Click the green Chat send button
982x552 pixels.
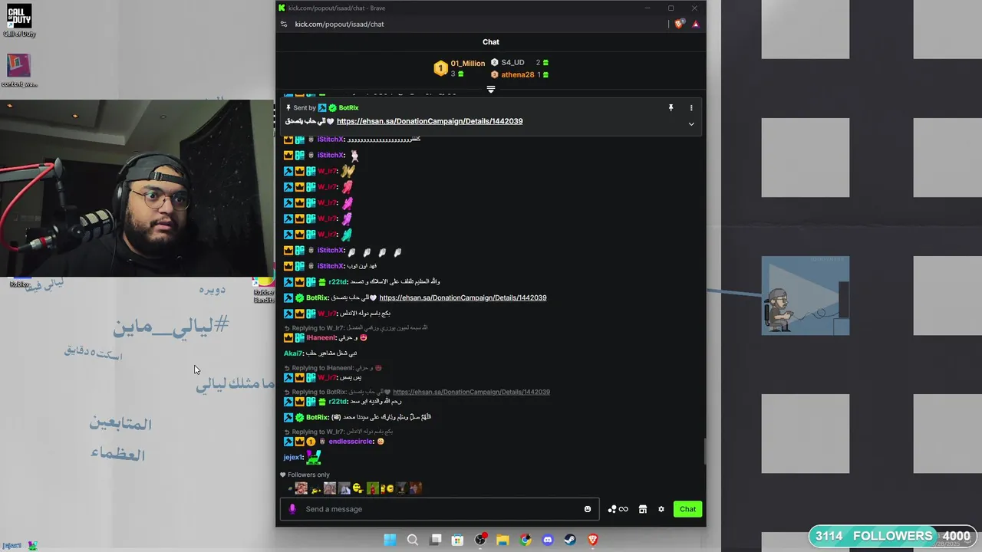point(687,509)
